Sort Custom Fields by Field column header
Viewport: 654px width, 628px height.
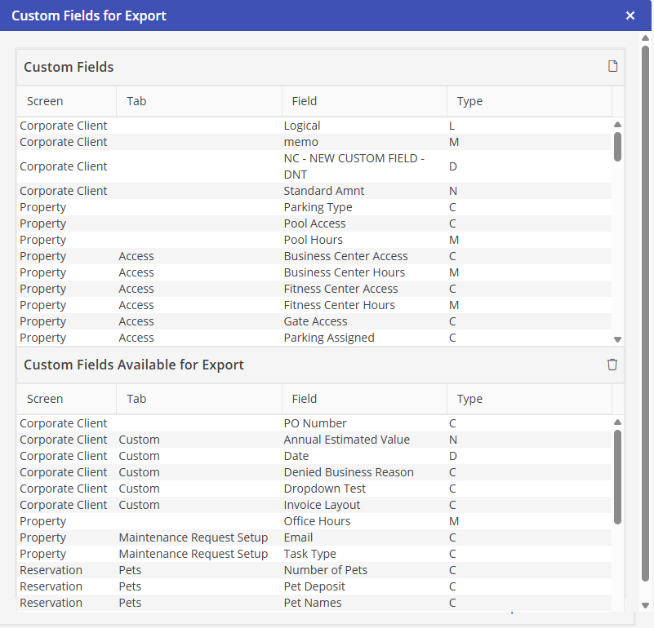pyautogui.click(x=304, y=101)
